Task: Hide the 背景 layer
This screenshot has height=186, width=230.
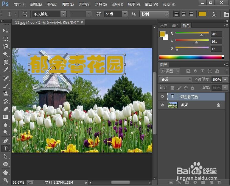Action: point(162,105)
